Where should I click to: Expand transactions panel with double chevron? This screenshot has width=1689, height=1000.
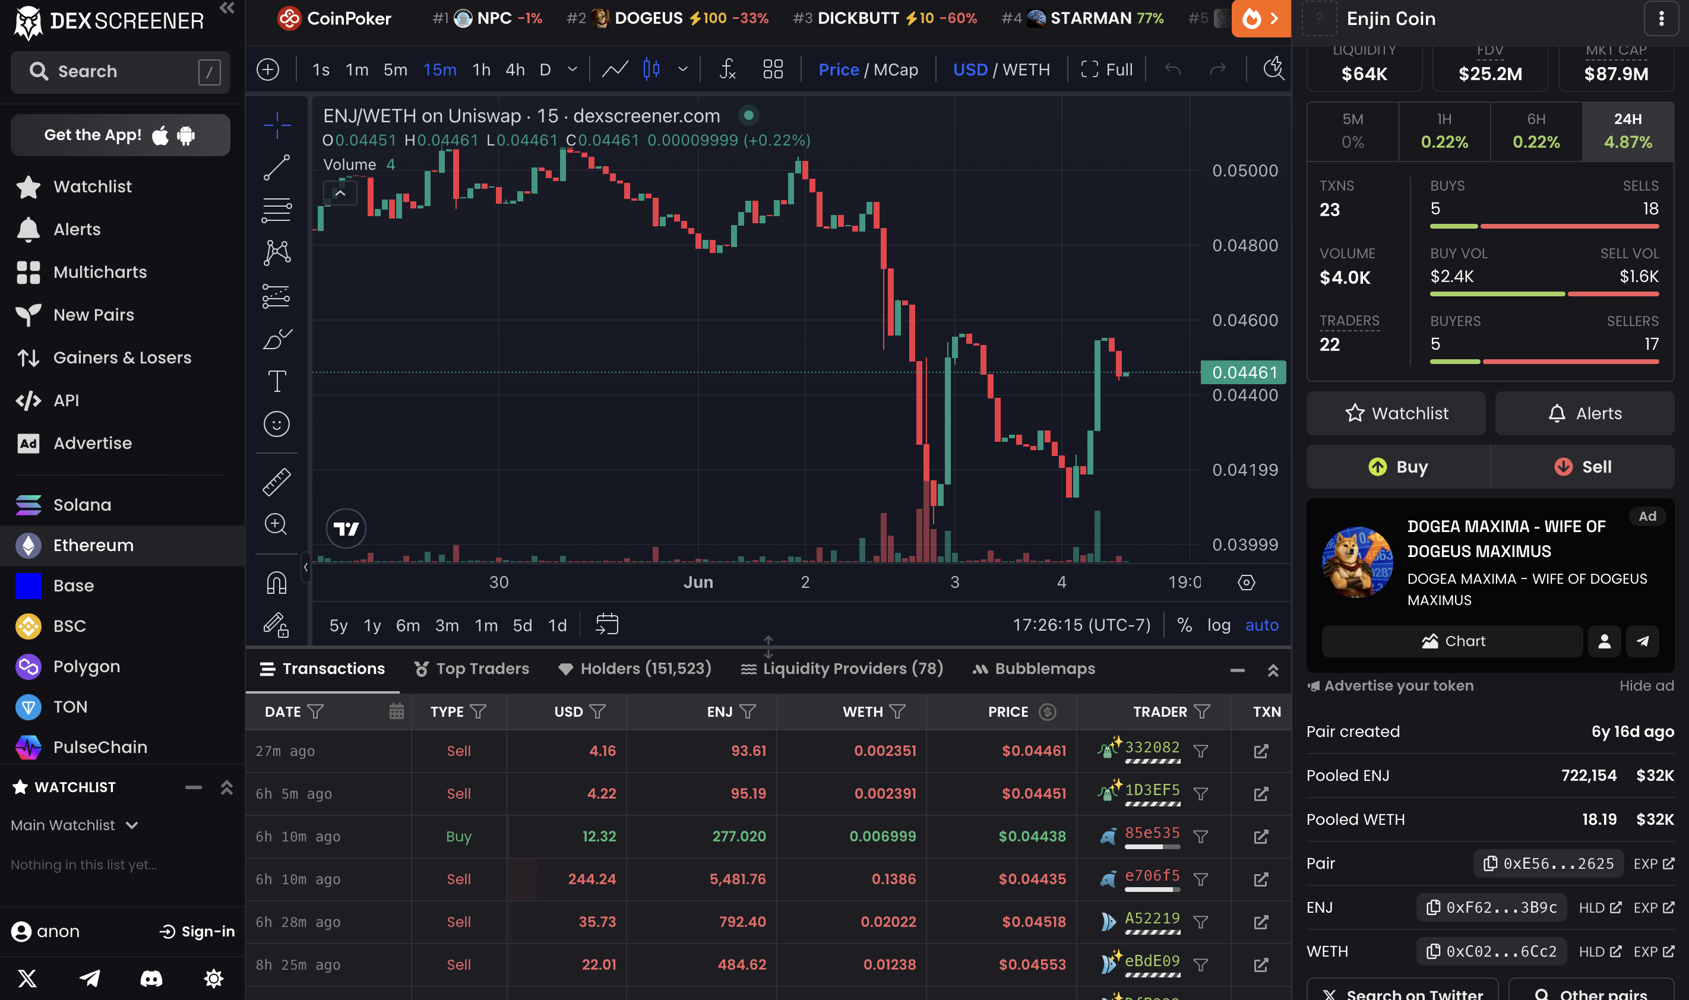[x=1273, y=670]
